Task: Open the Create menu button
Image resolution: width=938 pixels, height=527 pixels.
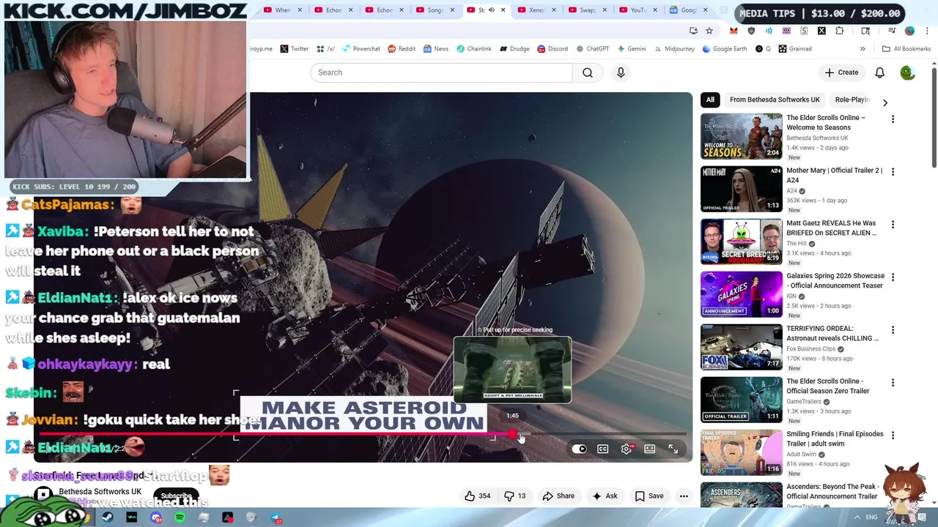Action: point(841,72)
